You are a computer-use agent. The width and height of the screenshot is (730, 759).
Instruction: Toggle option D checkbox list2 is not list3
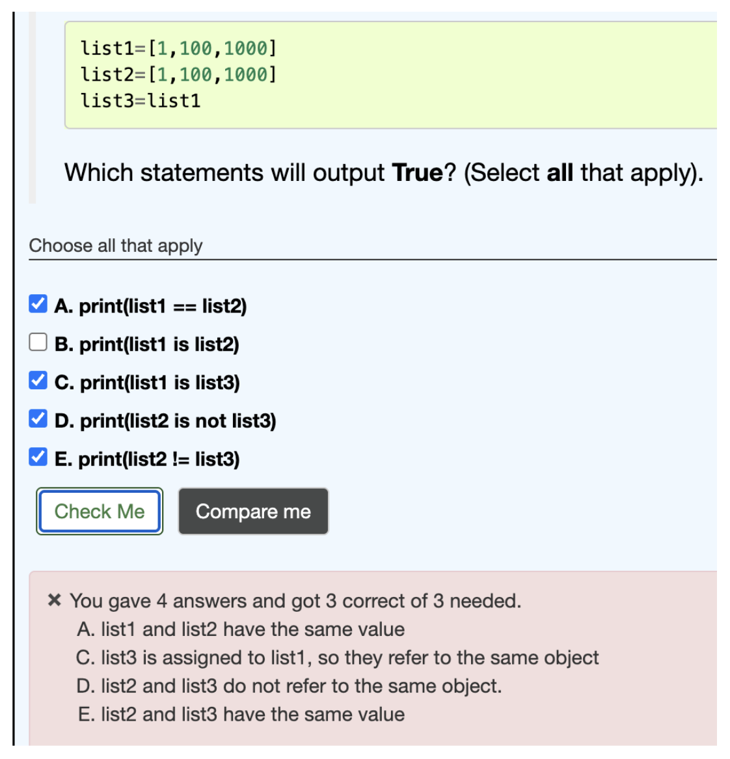(38, 419)
